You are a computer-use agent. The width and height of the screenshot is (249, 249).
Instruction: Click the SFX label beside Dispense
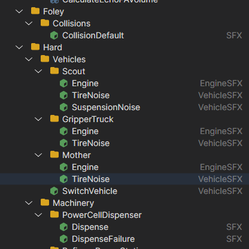pyautogui.click(x=234, y=227)
